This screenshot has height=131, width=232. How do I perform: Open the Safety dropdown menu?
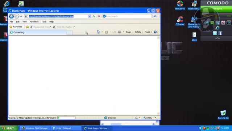tap(138, 32)
